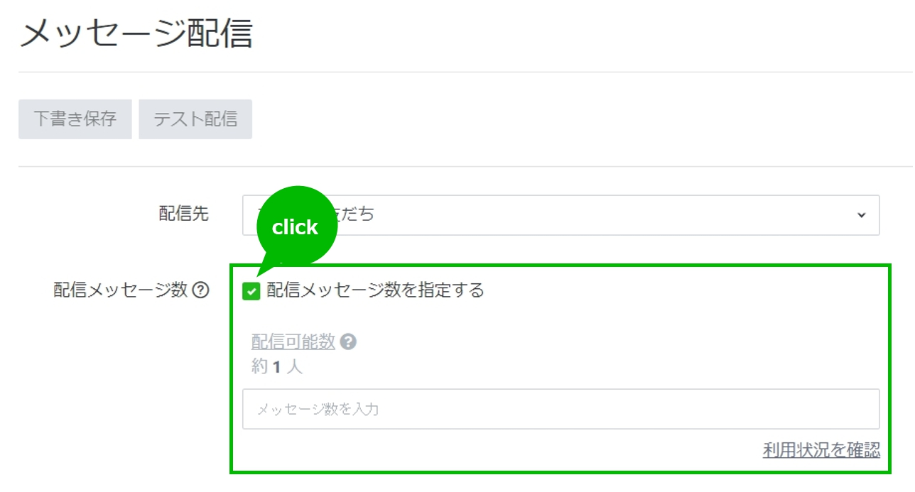Image resolution: width=915 pixels, height=492 pixels.
Task: Click the bold number 1 in recipient count
Action: click(x=277, y=367)
